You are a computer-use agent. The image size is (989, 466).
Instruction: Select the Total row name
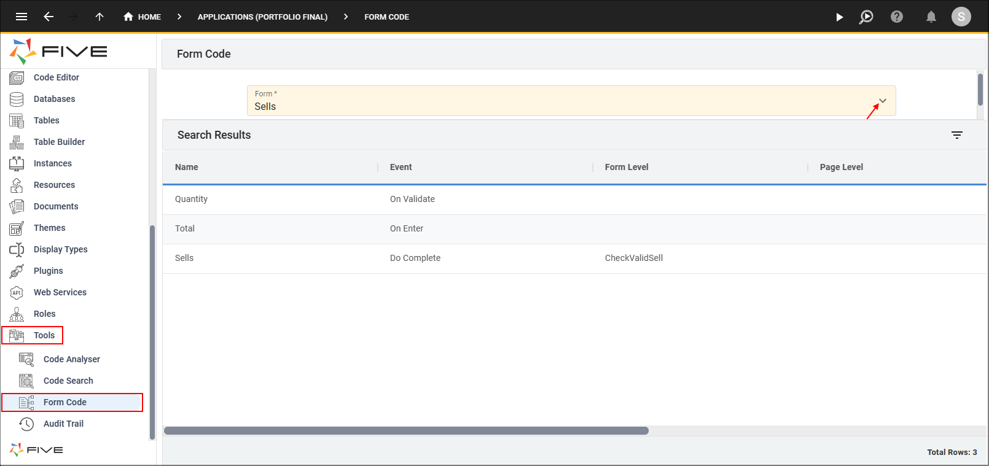click(185, 228)
